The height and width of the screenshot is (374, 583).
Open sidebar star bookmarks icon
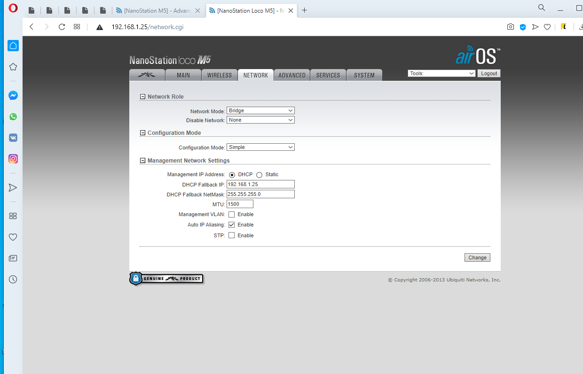(13, 67)
